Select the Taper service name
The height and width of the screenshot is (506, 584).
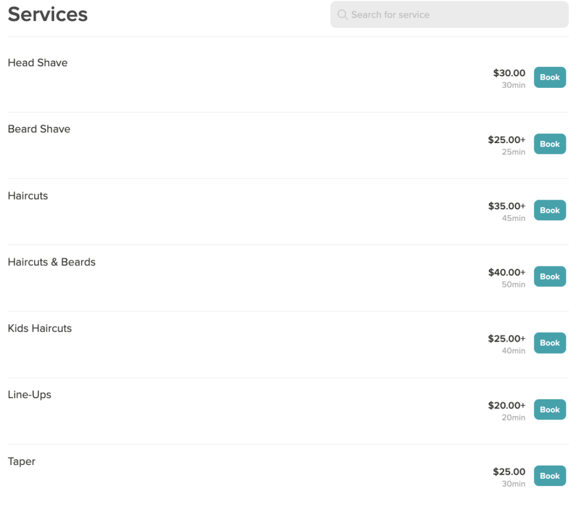22,462
